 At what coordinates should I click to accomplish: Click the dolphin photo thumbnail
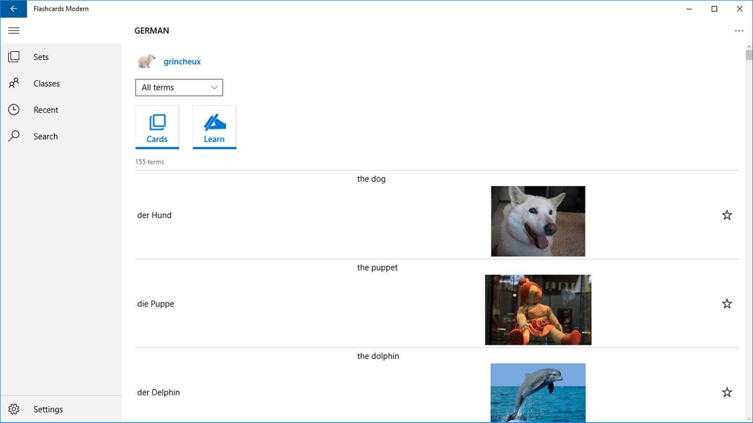tap(538, 393)
